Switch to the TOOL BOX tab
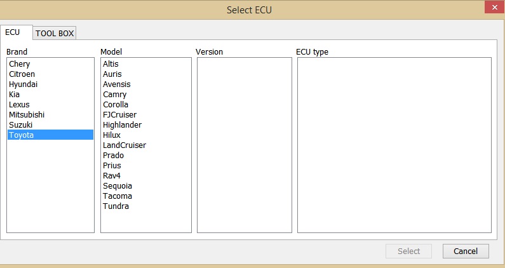505x268 pixels. pyautogui.click(x=55, y=33)
